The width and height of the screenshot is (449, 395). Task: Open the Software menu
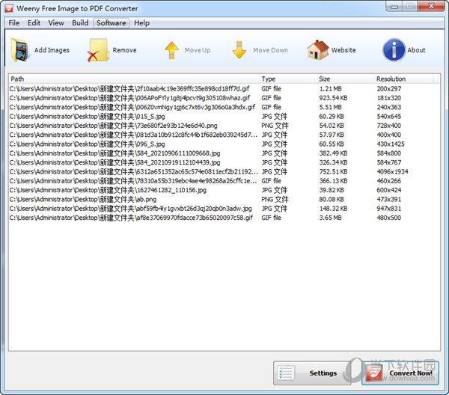point(111,23)
